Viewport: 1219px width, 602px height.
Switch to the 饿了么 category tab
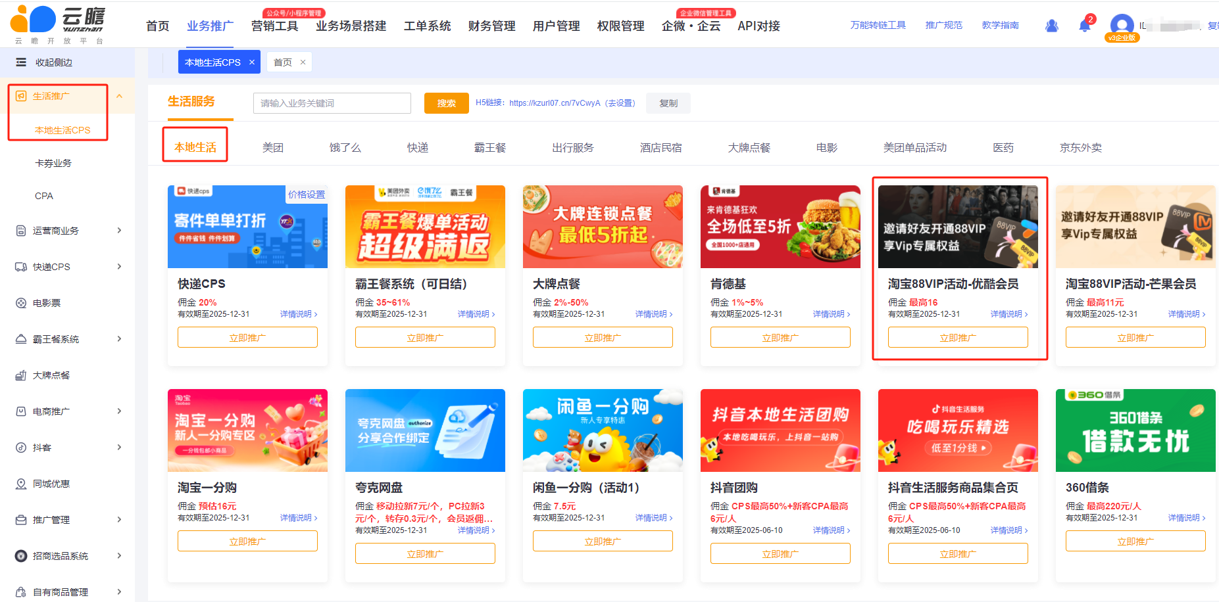pos(345,148)
